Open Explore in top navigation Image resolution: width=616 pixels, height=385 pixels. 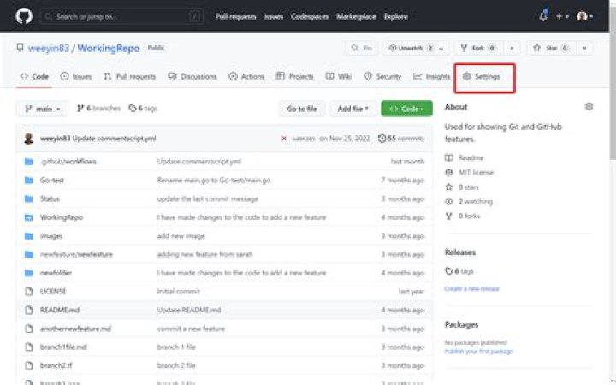pyautogui.click(x=395, y=16)
